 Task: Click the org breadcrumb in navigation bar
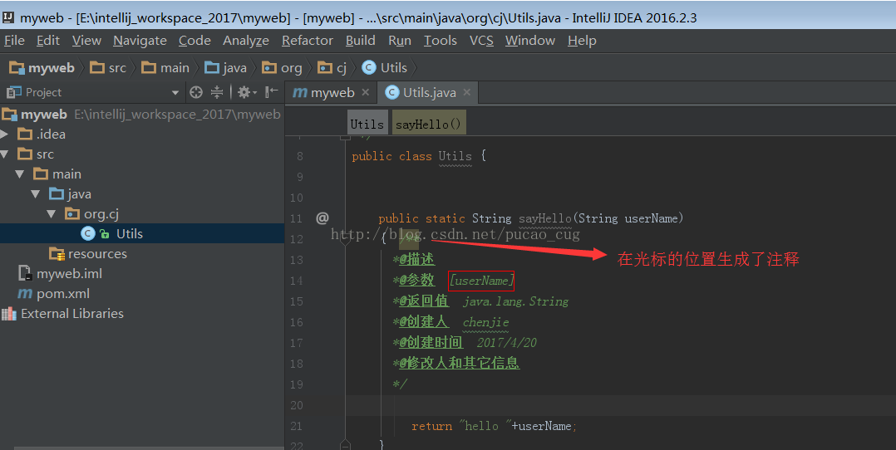[283, 68]
